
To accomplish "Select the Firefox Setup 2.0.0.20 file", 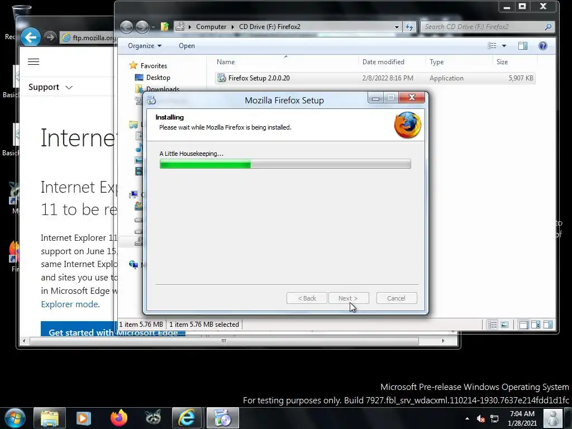I will pos(375,78).
